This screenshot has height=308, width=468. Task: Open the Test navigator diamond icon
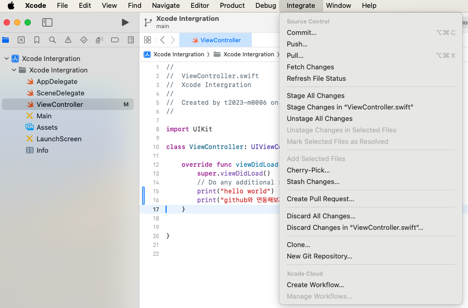(84, 40)
